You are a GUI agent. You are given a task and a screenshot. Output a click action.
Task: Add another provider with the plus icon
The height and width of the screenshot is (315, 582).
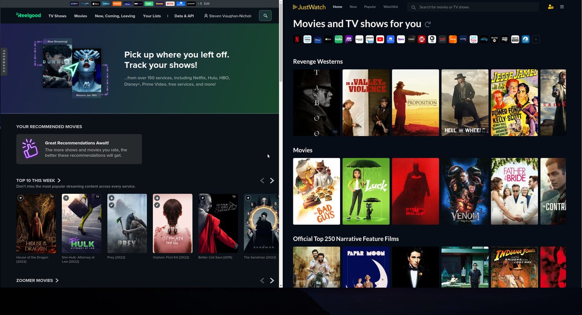(536, 39)
